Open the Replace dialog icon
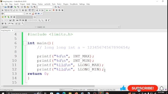This screenshot has width=168, height=94. click(34, 7)
